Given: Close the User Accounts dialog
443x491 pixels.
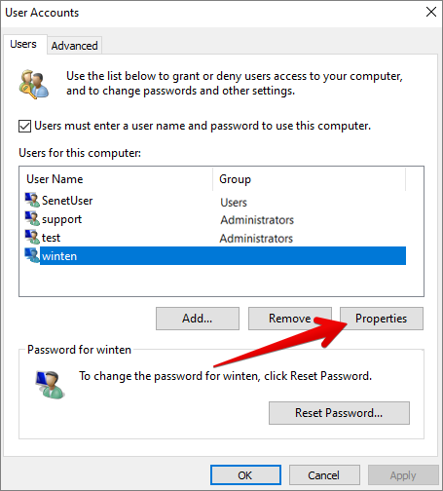Looking at the screenshot, I should point(431,12).
